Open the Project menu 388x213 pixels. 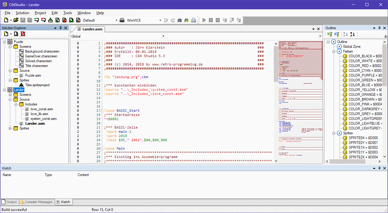(x=40, y=13)
